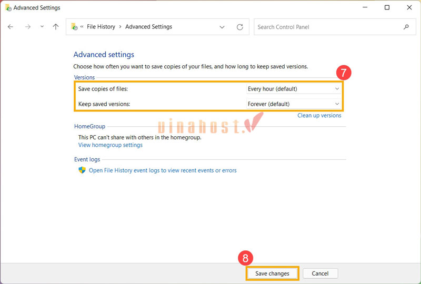The width and height of the screenshot is (421, 284).
Task: Click the File History folder icon in address bar
Action: pos(74,27)
